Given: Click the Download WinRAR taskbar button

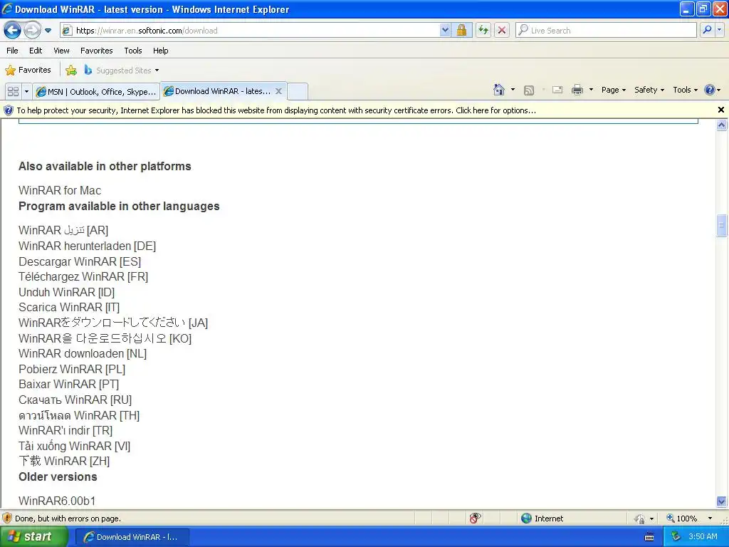Looking at the screenshot, I should click(132, 537).
